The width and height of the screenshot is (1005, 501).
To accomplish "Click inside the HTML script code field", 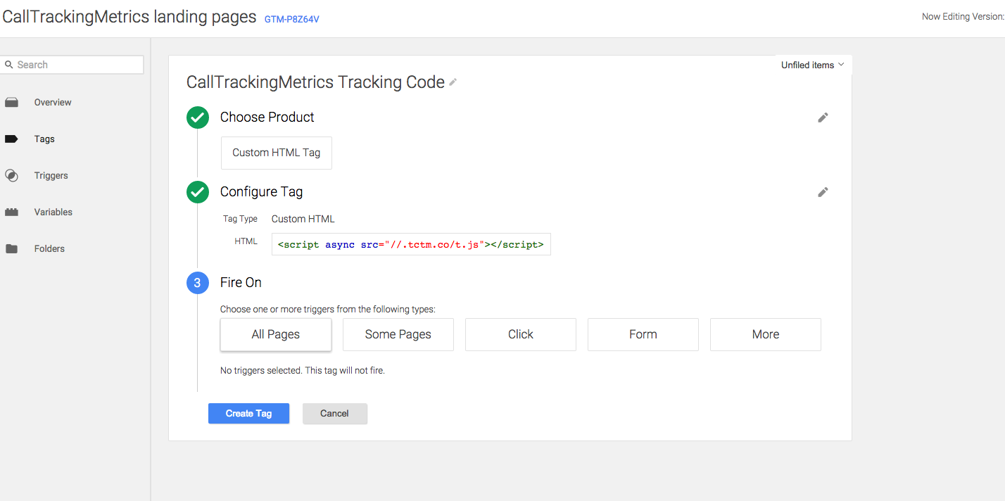I will point(411,244).
